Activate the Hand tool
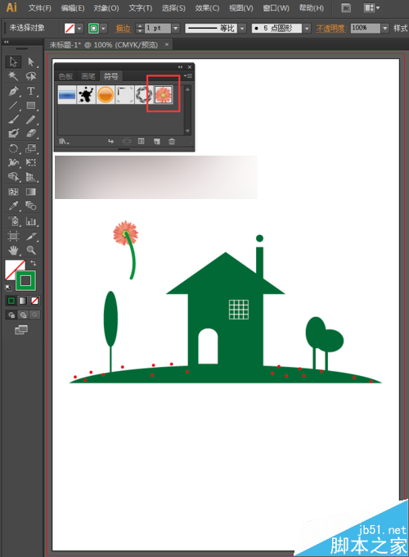409x557 pixels. tap(13, 251)
